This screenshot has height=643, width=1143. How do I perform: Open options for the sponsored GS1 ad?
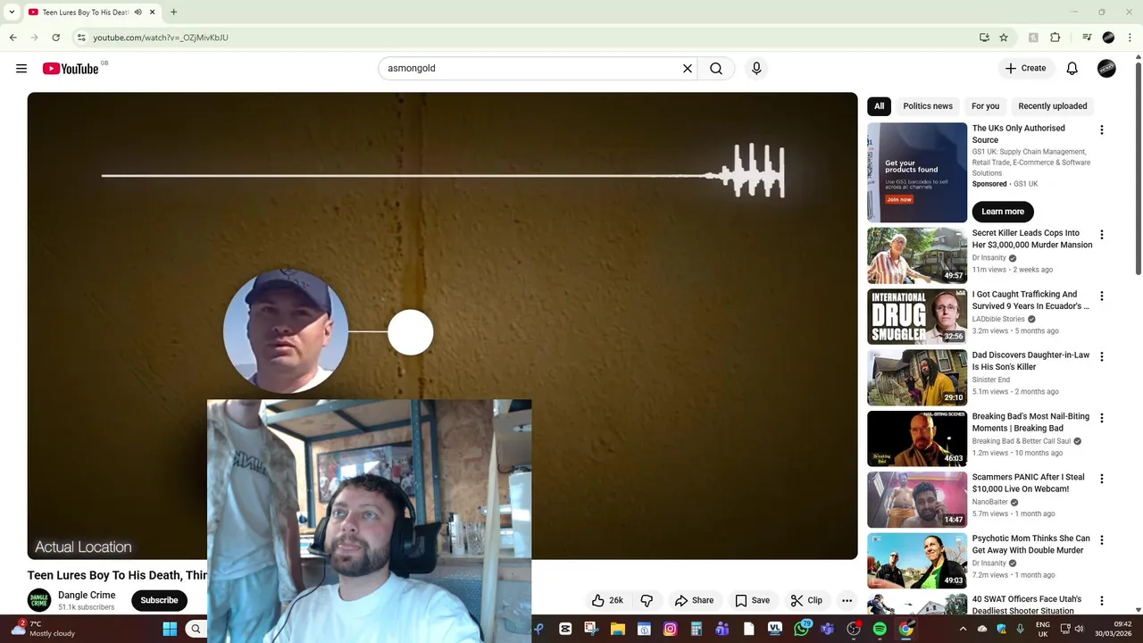coord(1101,130)
